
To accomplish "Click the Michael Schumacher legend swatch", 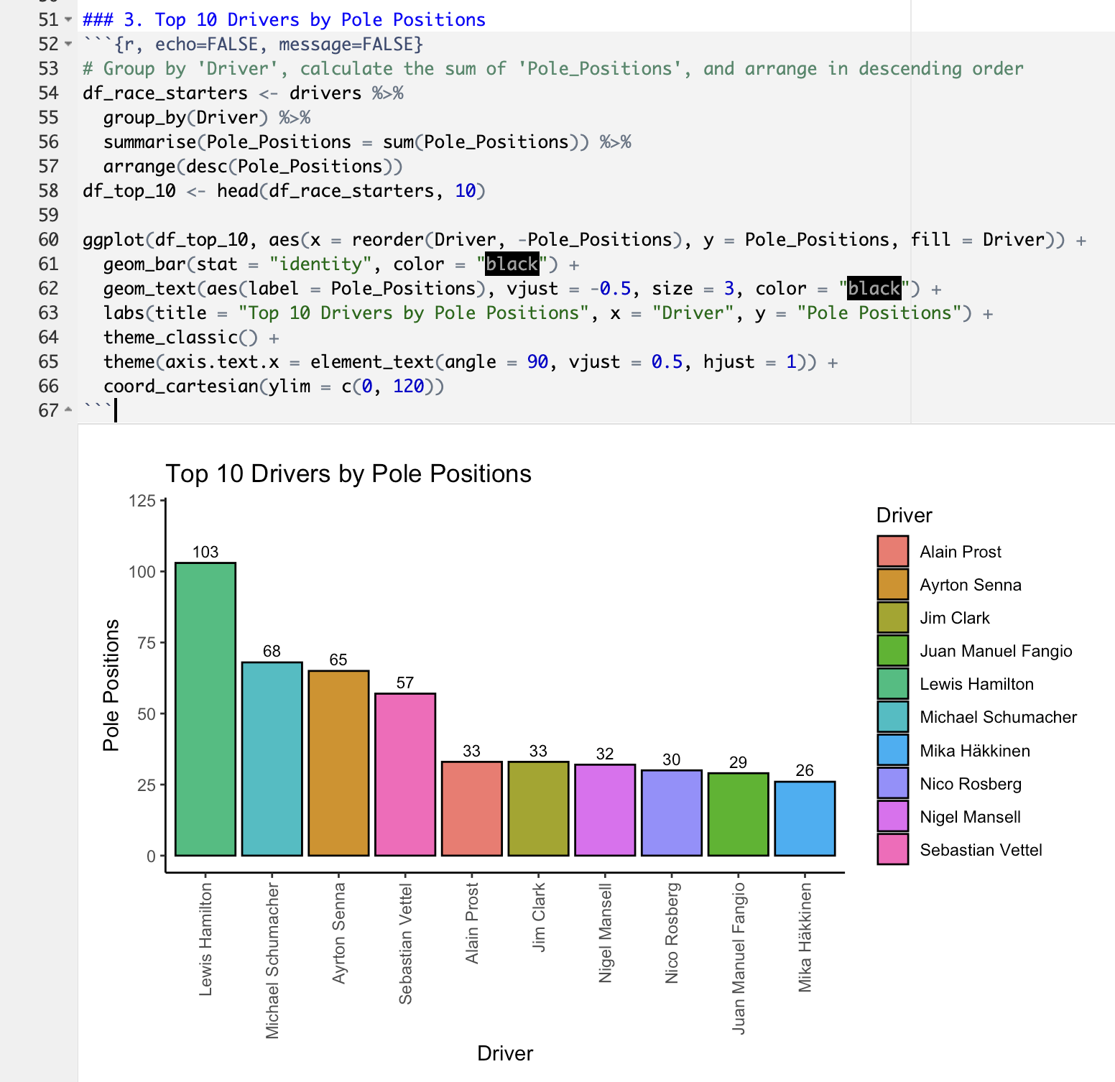I will click(x=893, y=716).
